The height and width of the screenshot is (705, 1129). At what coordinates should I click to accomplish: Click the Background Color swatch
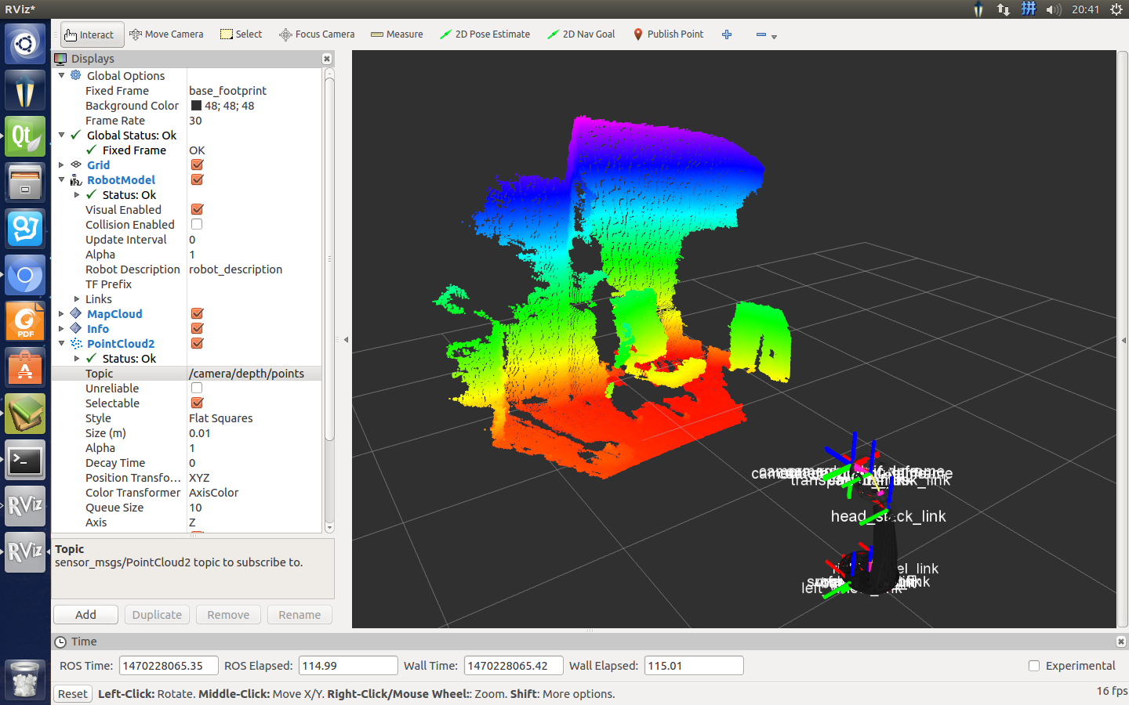(196, 106)
